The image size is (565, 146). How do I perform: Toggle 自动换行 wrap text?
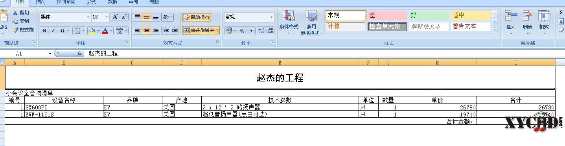point(196,17)
